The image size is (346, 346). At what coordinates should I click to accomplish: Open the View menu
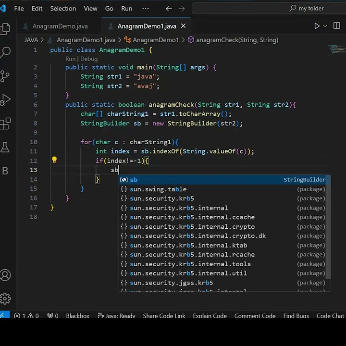tap(90, 8)
